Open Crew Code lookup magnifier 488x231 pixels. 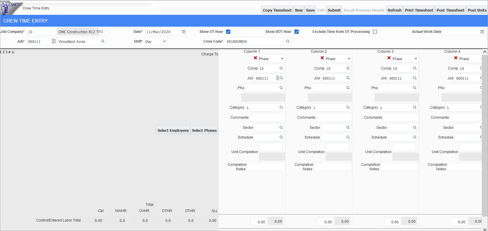[x=288, y=41]
